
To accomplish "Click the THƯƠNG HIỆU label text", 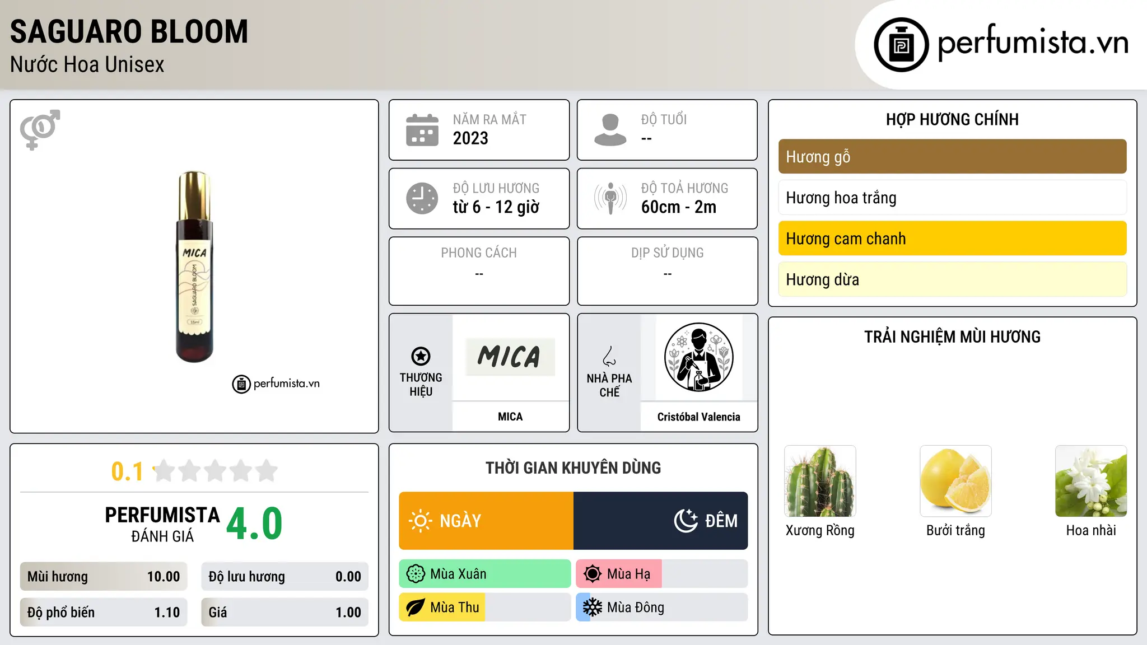I will click(421, 385).
